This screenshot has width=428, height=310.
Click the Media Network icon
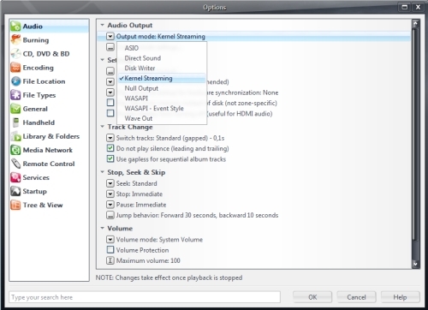point(15,150)
